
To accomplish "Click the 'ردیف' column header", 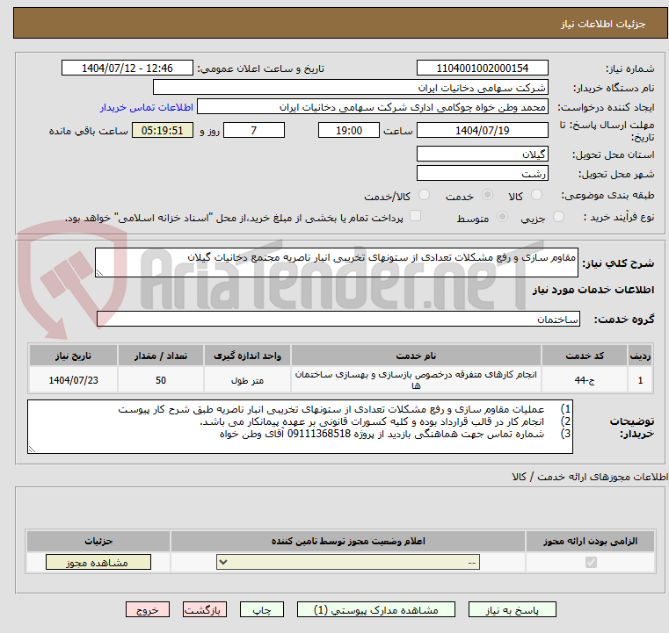I will coord(640,356).
